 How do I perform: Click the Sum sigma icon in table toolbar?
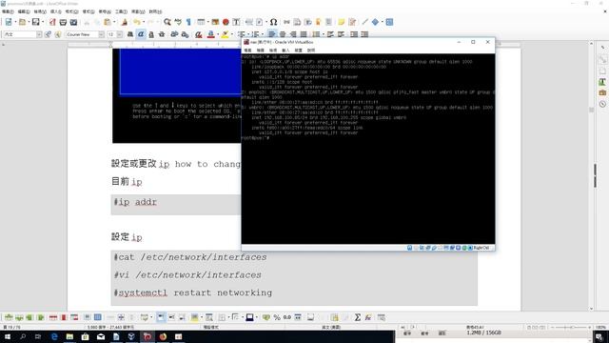coord(358,317)
